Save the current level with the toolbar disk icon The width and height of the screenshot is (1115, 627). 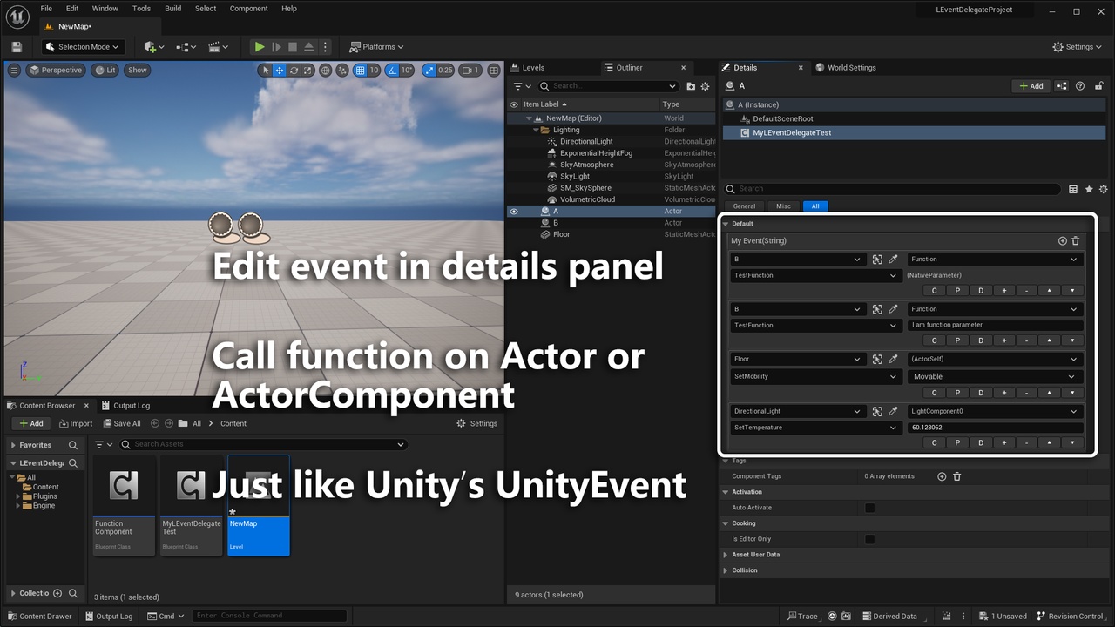point(17,47)
